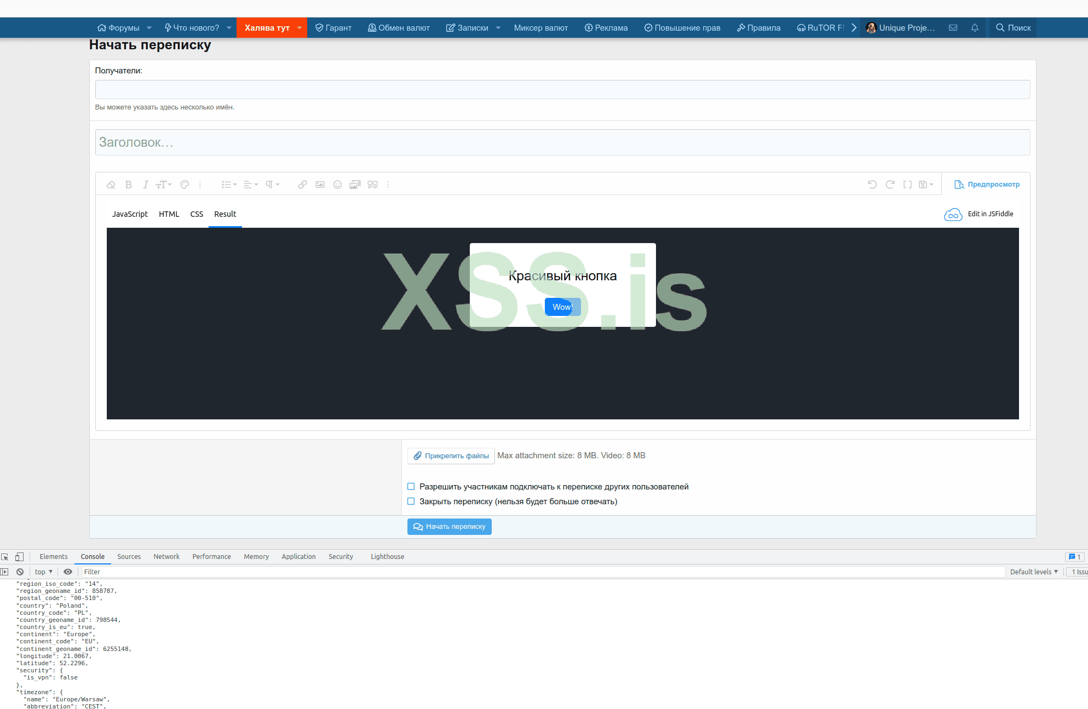Click the insert image icon
This screenshot has height=709, width=1088.
click(320, 185)
